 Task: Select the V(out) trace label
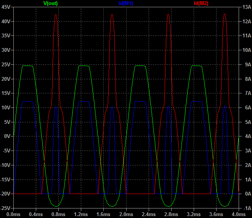point(50,3)
